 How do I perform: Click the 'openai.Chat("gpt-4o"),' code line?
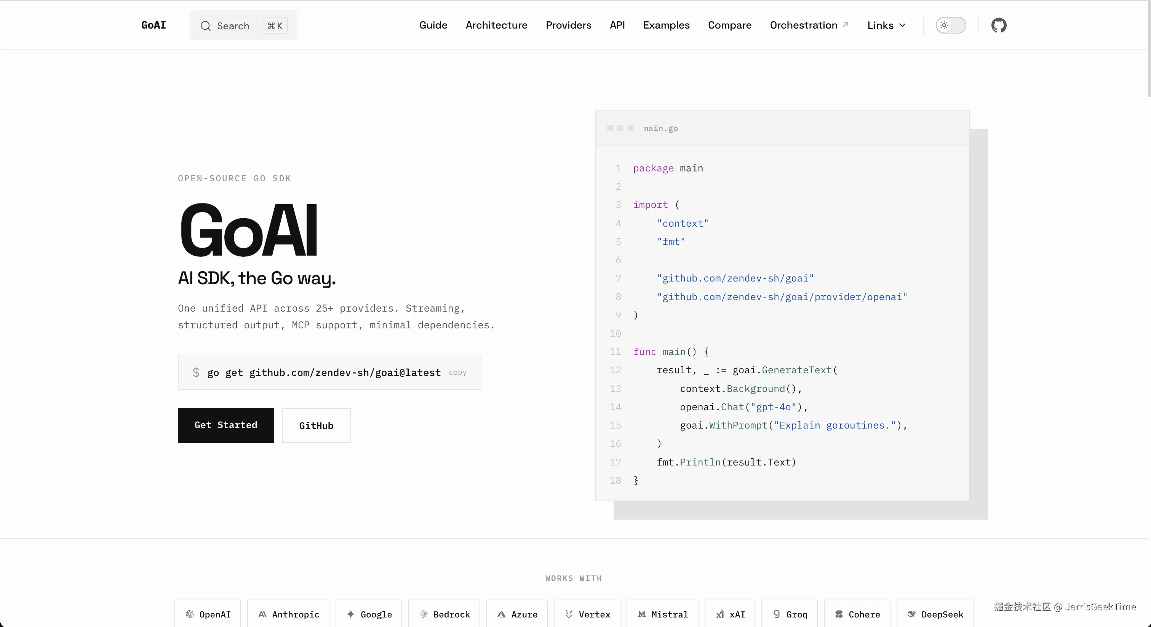pos(744,407)
